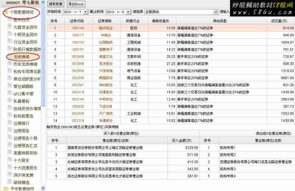Click document icon beside 十大股东

[x=10, y=159]
